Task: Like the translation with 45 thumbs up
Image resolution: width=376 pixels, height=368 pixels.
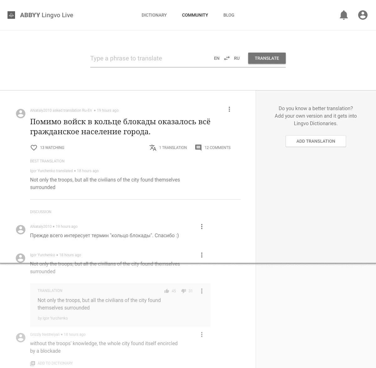Action: coord(167,291)
